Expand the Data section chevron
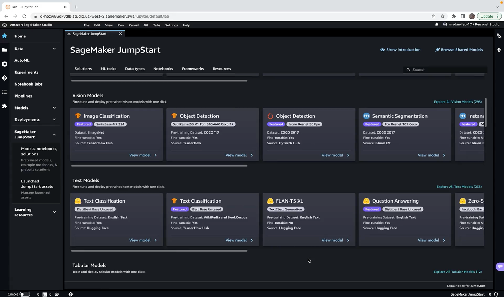This screenshot has height=298, width=504. coord(54,49)
